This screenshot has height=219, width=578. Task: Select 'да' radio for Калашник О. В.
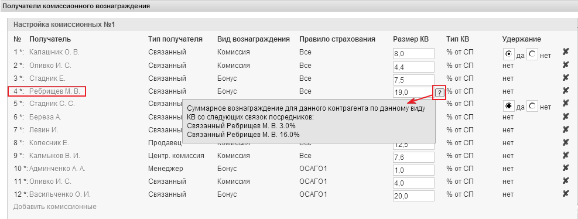pyautogui.click(x=509, y=54)
